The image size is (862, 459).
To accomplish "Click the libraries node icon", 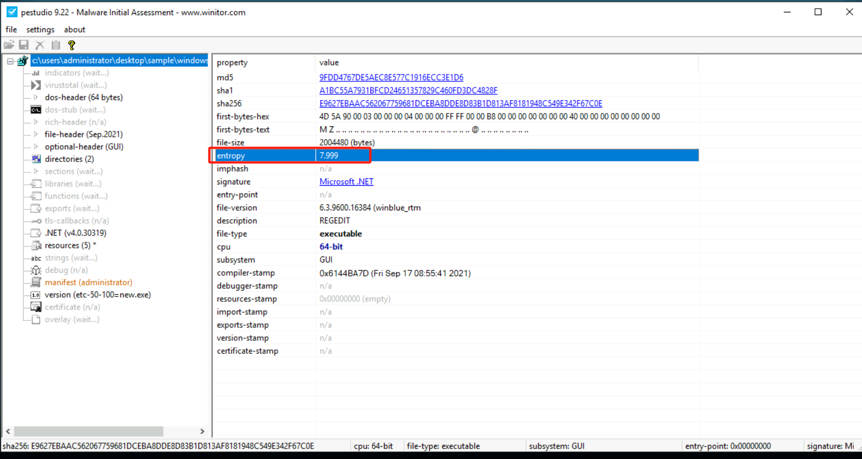I will click(36, 184).
